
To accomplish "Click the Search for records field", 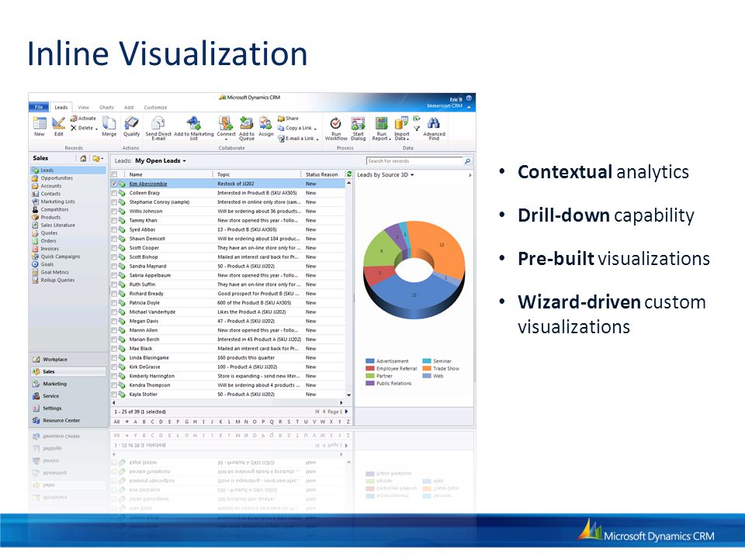I will pyautogui.click(x=414, y=161).
